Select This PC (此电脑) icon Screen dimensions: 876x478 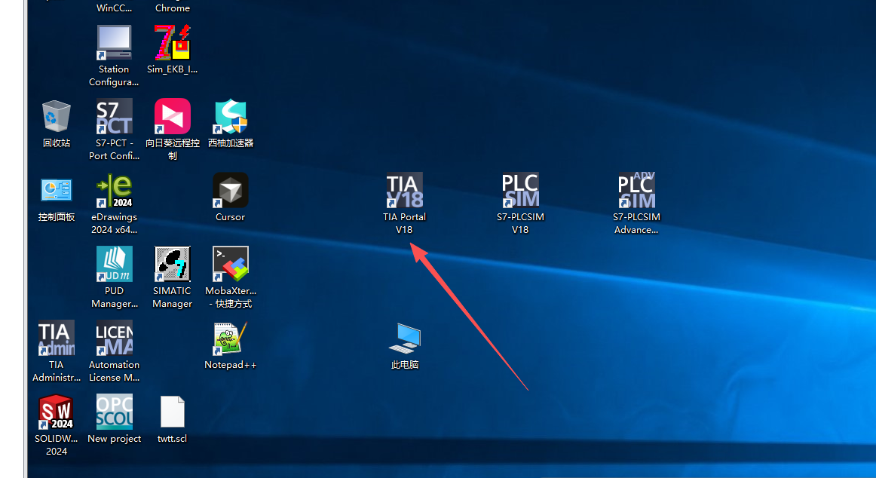tap(405, 339)
